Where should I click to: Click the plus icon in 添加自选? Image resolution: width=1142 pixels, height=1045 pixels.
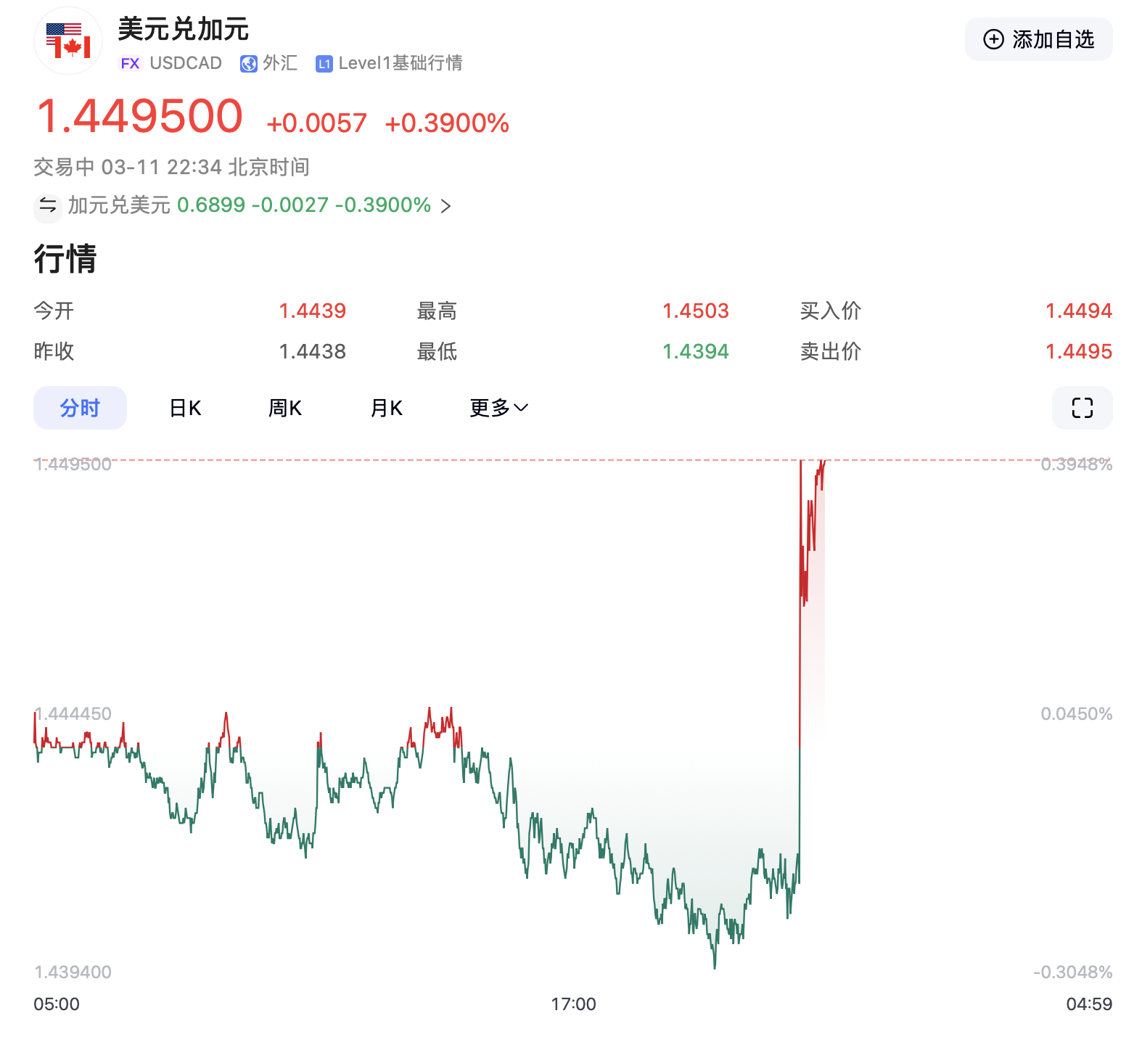993,39
